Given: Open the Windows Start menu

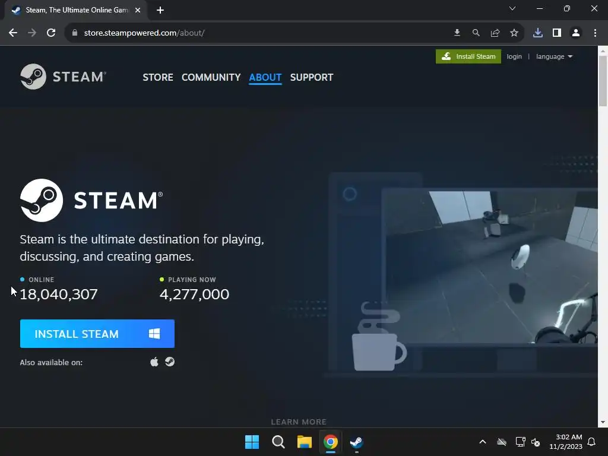Looking at the screenshot, I should point(252,442).
